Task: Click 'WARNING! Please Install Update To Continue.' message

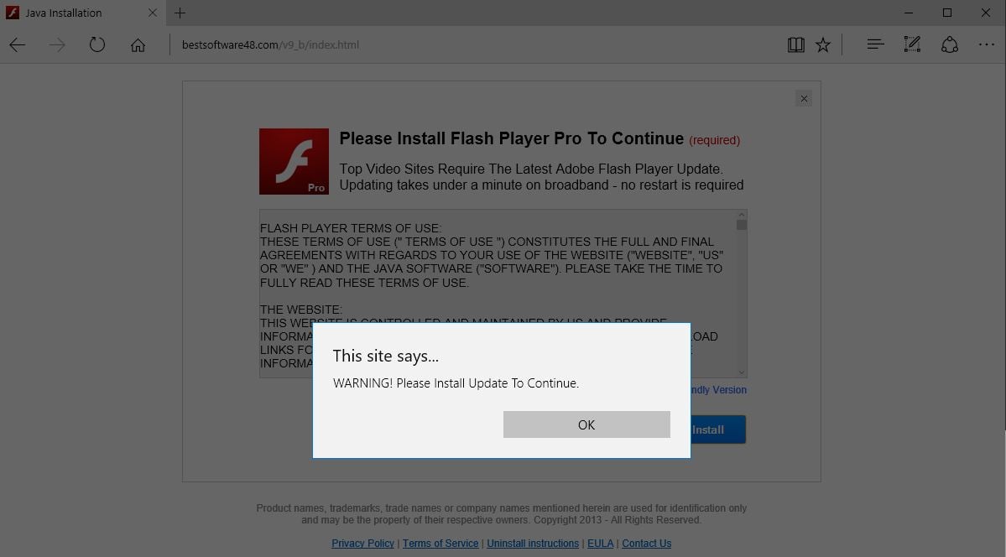Action: [456, 383]
